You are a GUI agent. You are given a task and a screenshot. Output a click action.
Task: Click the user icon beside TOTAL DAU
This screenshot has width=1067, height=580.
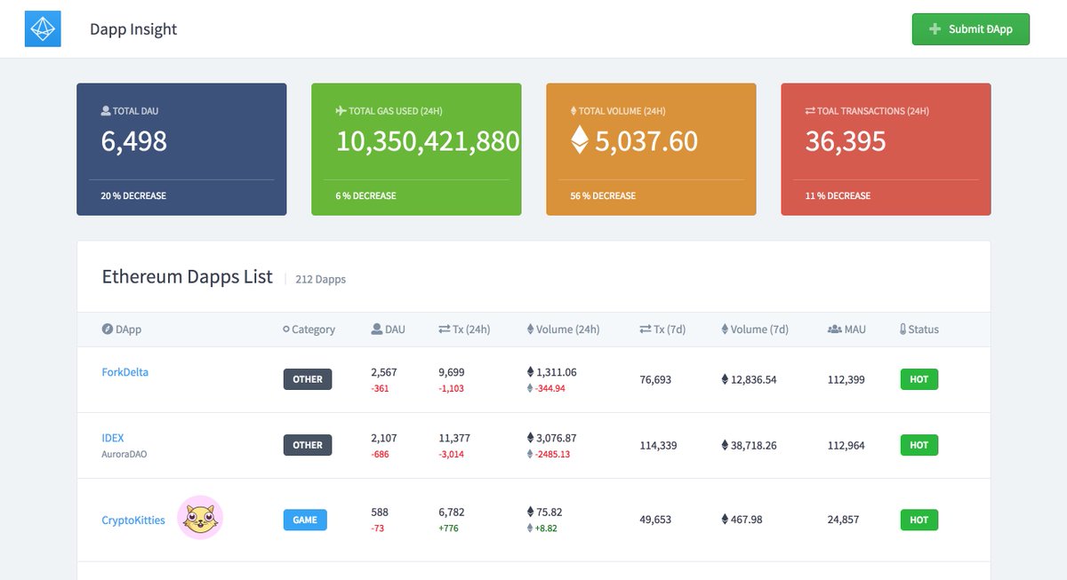pos(106,111)
